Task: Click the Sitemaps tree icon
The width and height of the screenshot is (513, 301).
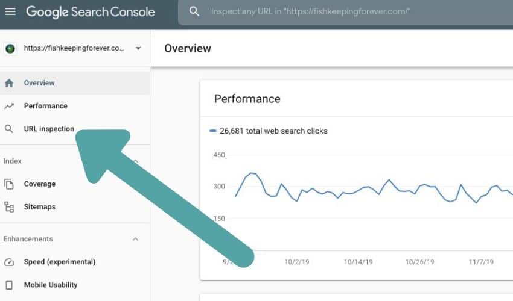Action: click(x=9, y=207)
